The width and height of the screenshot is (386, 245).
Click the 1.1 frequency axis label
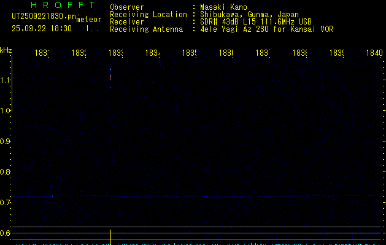pyautogui.click(x=6, y=80)
